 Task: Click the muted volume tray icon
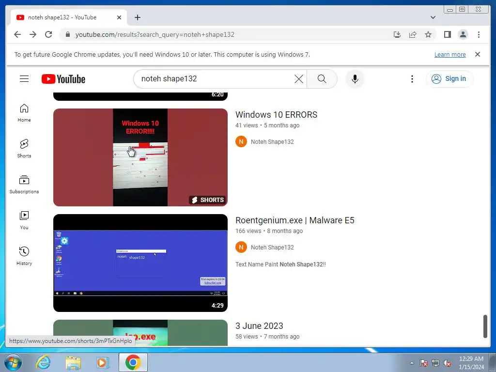point(447,363)
